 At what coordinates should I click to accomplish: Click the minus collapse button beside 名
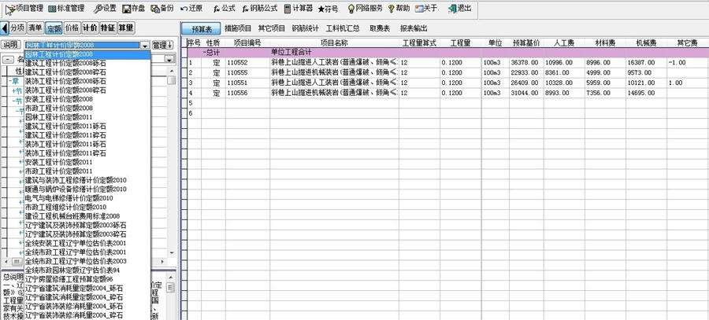[8, 59]
